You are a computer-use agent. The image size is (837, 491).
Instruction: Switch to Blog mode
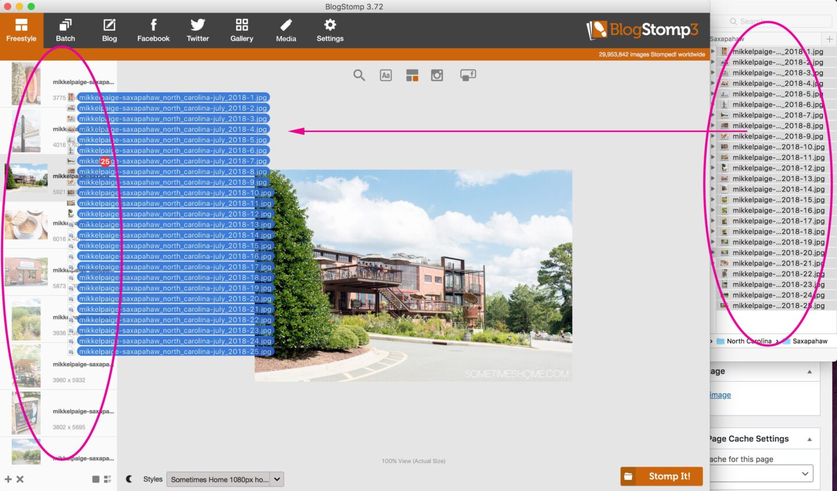click(x=109, y=29)
